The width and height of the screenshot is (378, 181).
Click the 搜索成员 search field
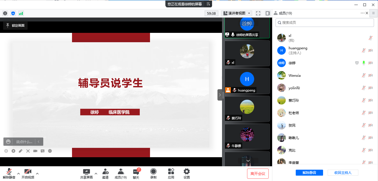[324, 22]
